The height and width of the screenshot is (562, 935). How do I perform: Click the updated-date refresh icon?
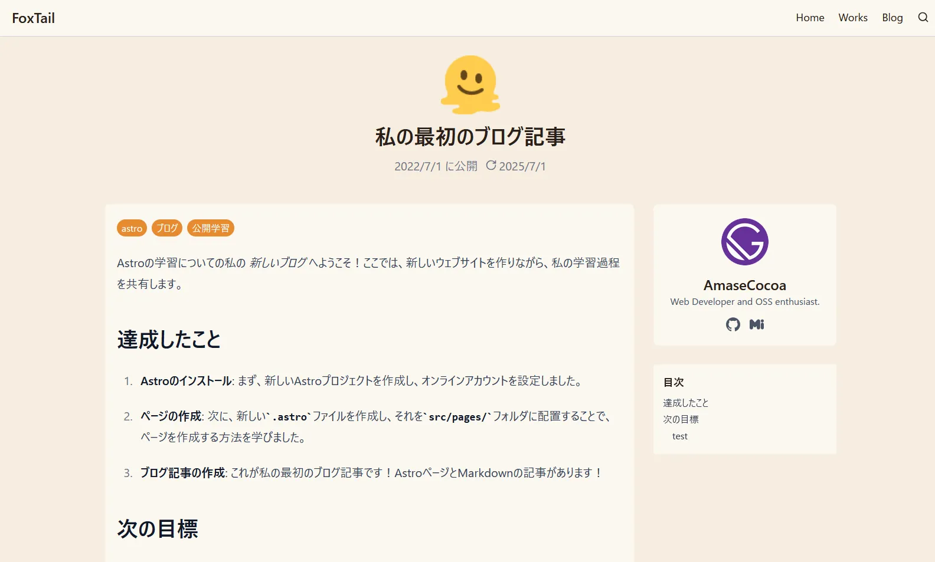(x=491, y=166)
